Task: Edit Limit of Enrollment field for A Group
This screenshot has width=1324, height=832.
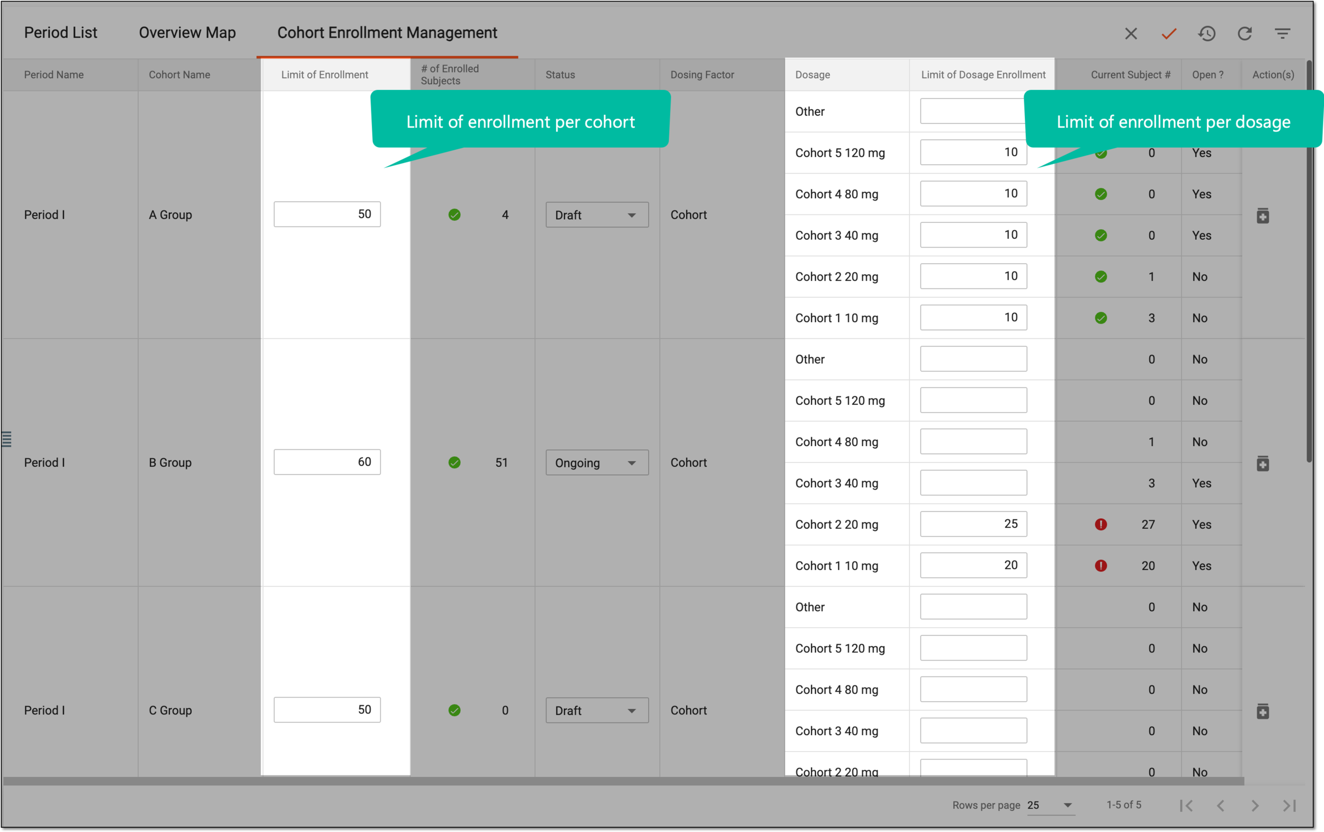Action: coord(327,214)
